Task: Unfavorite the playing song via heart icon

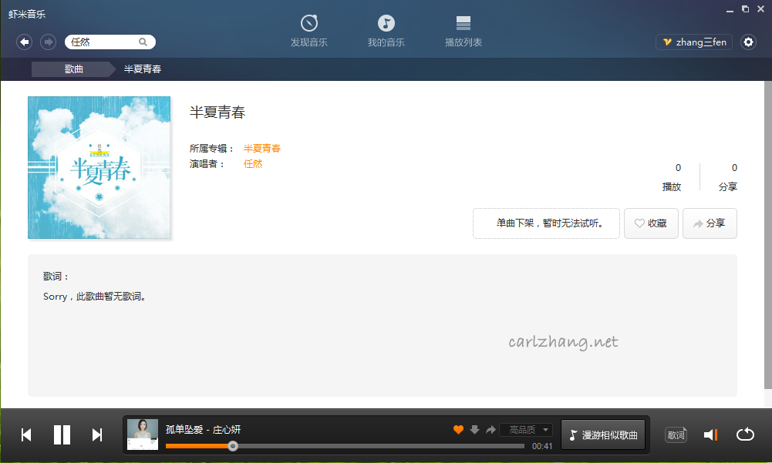Action: coord(458,429)
